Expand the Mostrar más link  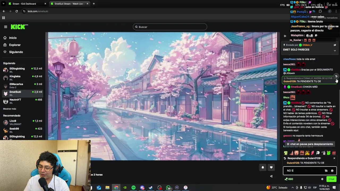pyautogui.click(x=10, y=109)
